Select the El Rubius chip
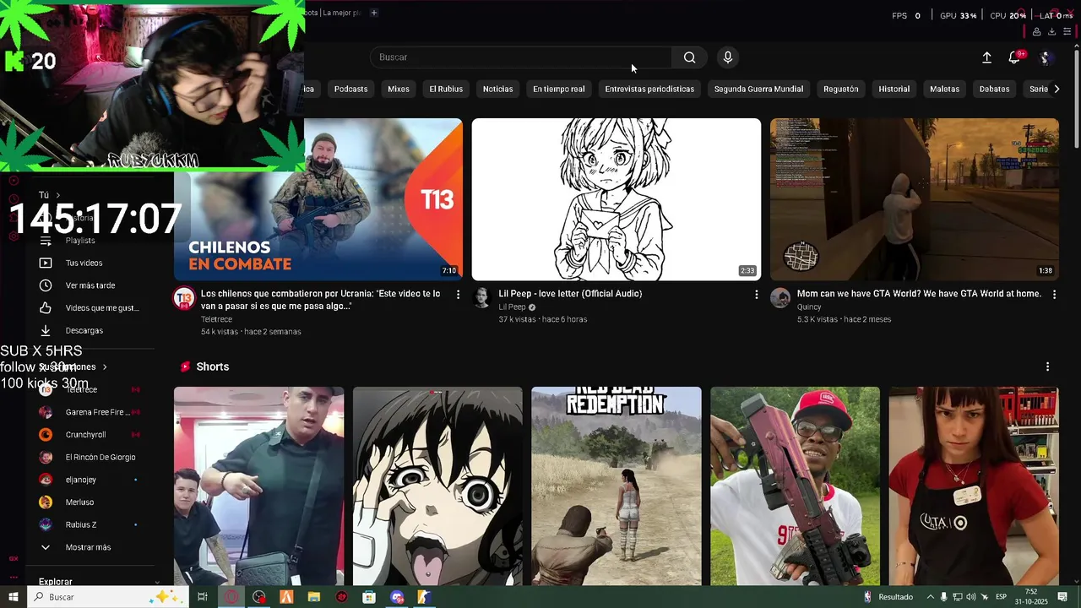The height and width of the screenshot is (608, 1081). (446, 89)
